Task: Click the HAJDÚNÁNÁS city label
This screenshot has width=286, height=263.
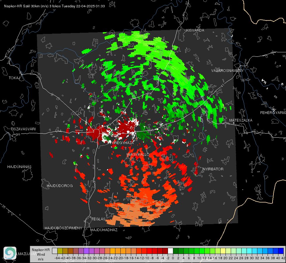Action: click(x=19, y=167)
